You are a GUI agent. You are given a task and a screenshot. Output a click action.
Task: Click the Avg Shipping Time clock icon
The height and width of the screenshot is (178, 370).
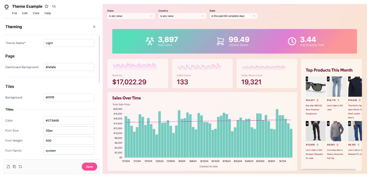point(292,41)
